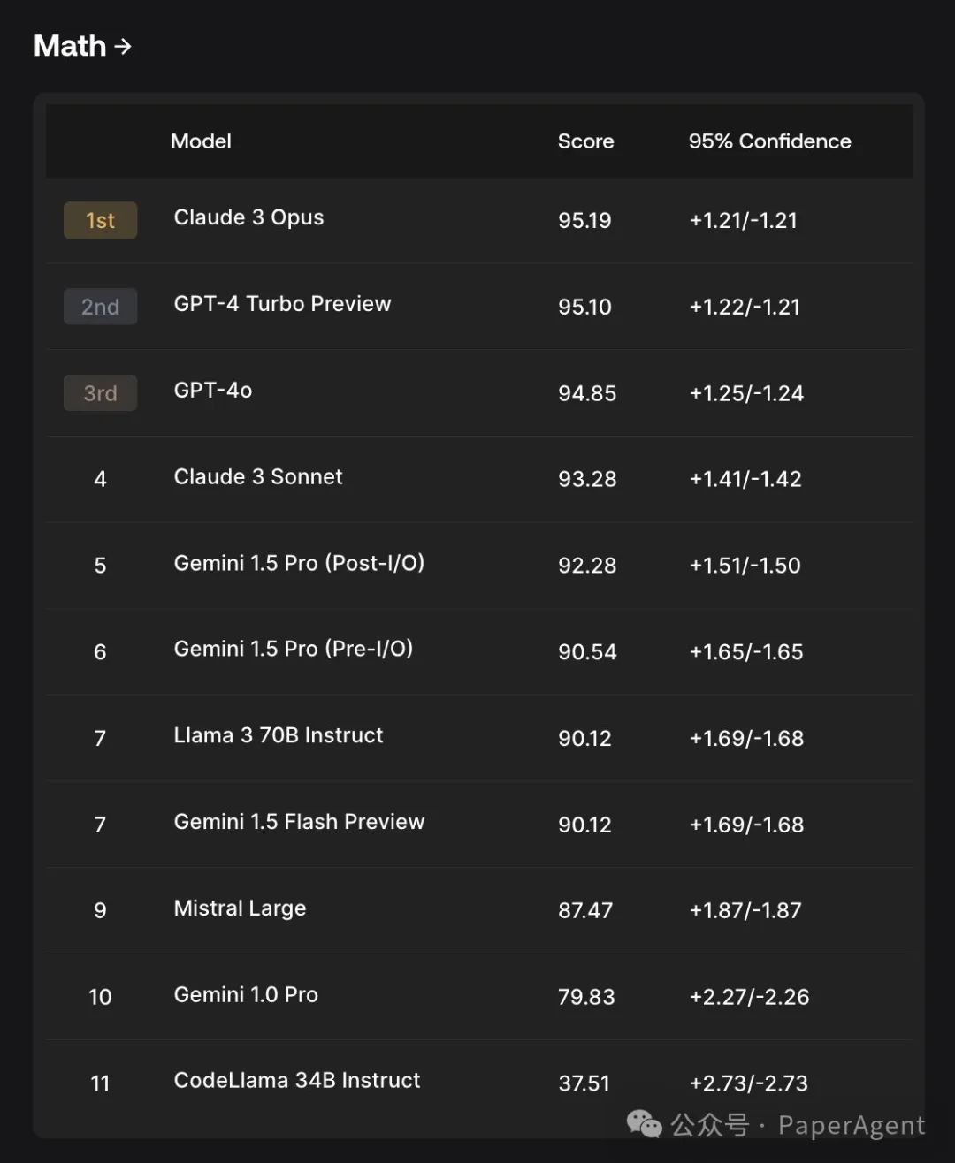The width and height of the screenshot is (955, 1163).
Task: Select the 1st place gold badge
Action: pyautogui.click(x=100, y=220)
